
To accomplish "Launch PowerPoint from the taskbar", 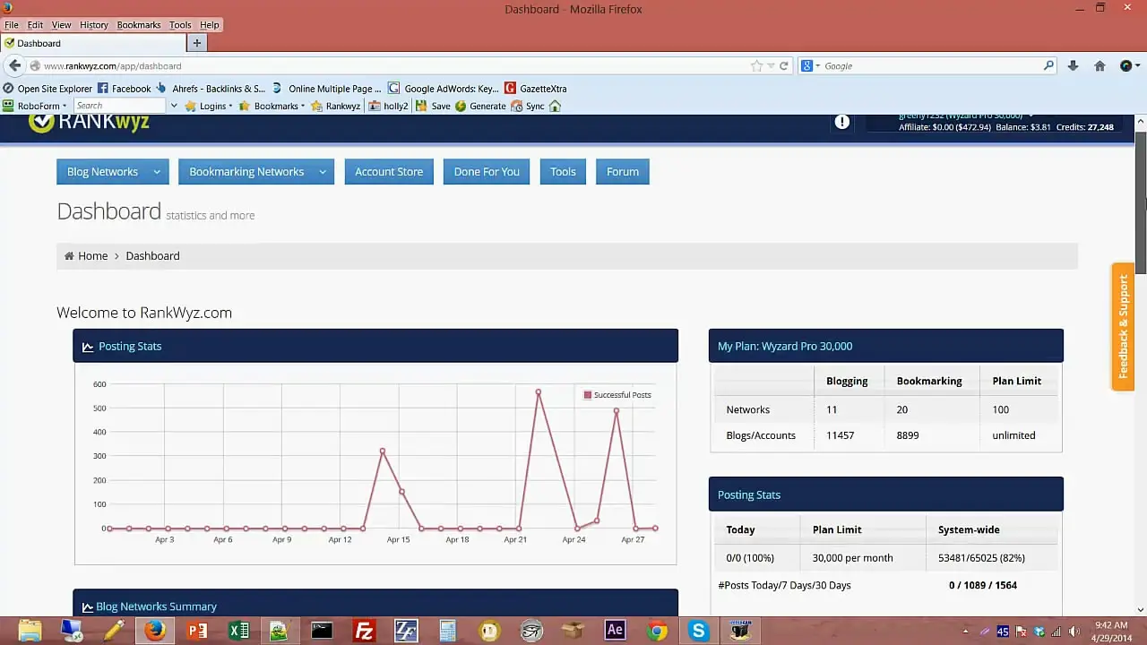I will click(197, 631).
